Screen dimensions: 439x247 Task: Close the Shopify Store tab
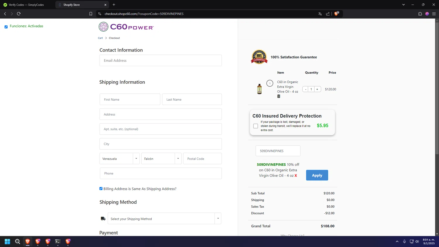[105, 5]
